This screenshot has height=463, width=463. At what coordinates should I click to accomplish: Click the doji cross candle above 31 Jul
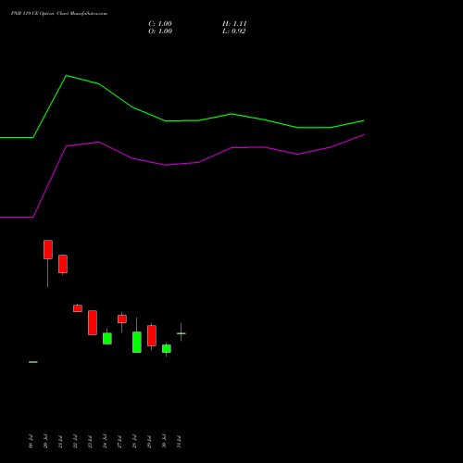coord(181,333)
